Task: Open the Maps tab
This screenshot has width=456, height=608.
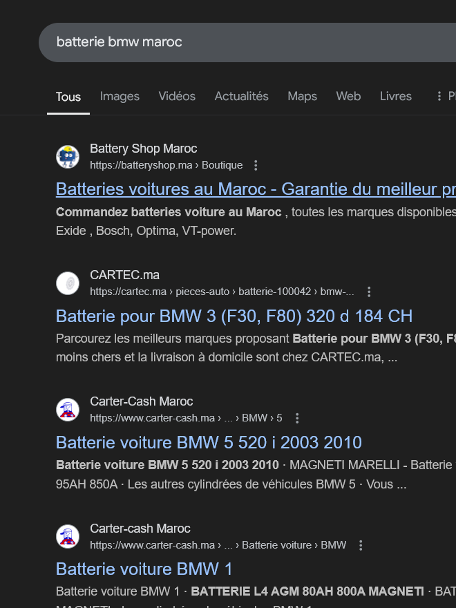Action: tap(302, 96)
